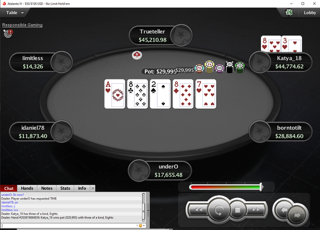Click the fast-forward replay button
Screen dimensions: 320x230
[255, 209]
